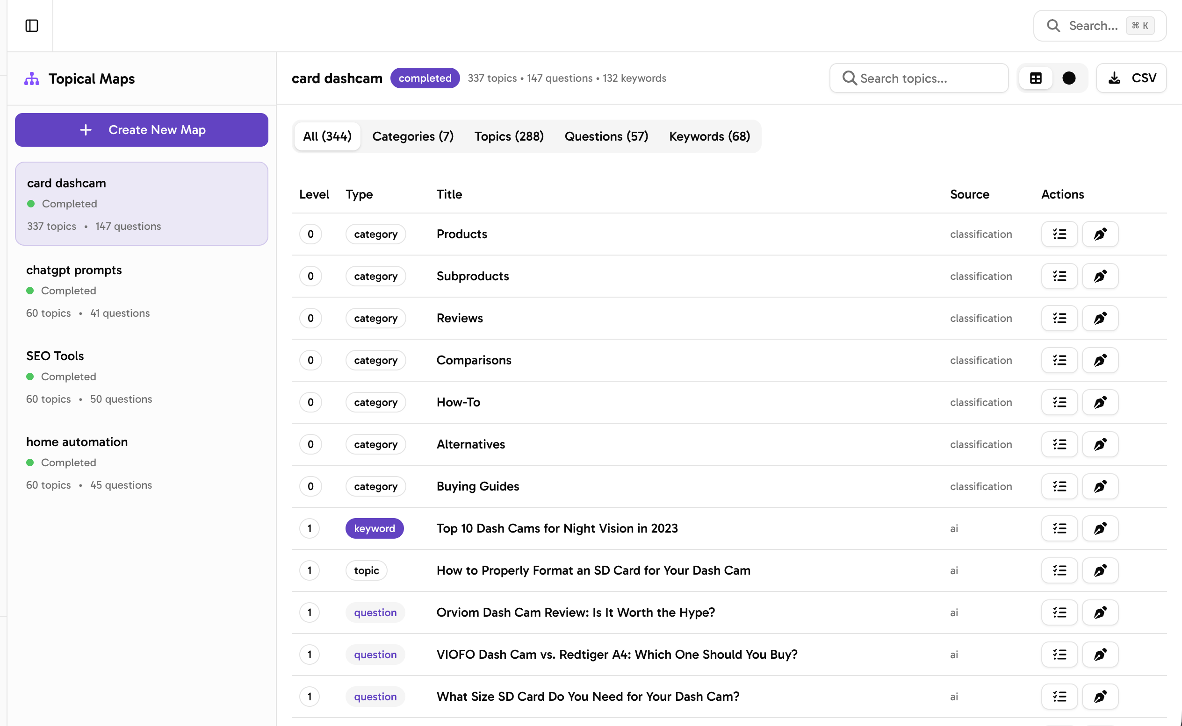The height and width of the screenshot is (726, 1182).
Task: Click pen icon for Buying Guides row
Action: (1100, 486)
